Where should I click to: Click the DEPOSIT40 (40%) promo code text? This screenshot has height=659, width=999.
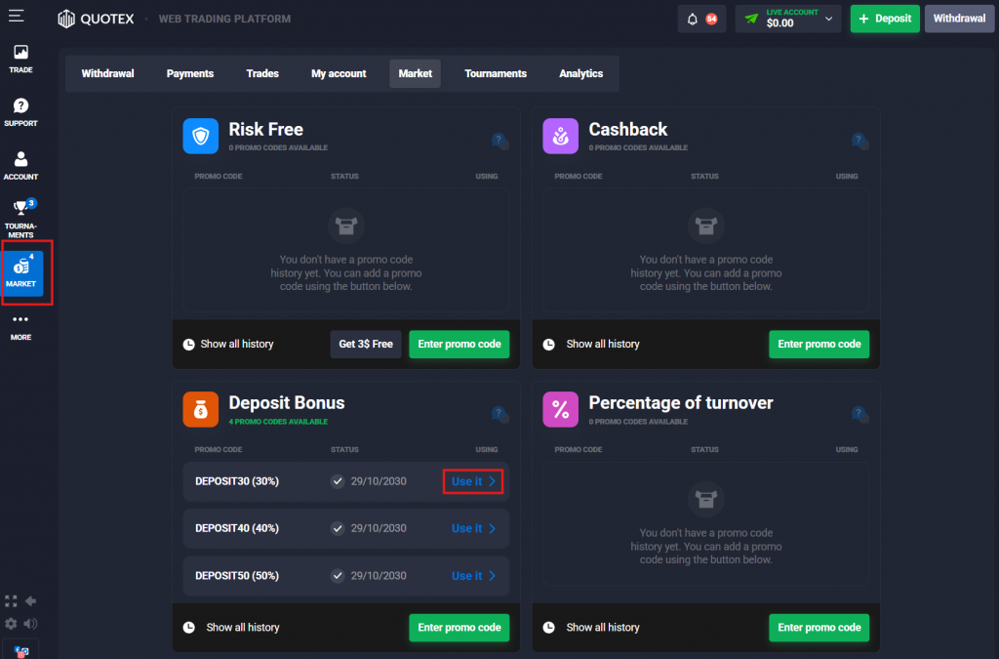click(237, 528)
